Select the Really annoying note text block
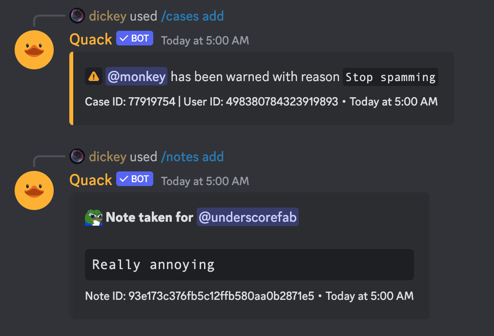 coord(249,264)
